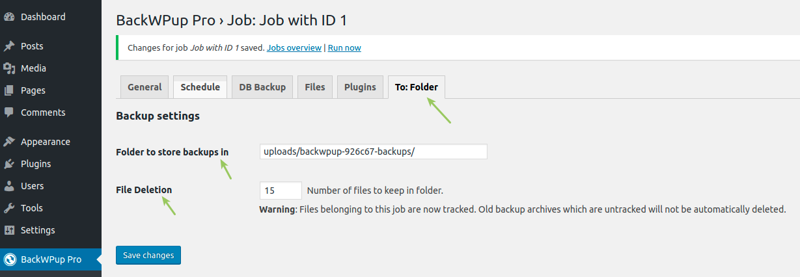Click the Settings sliders icon

9,230
